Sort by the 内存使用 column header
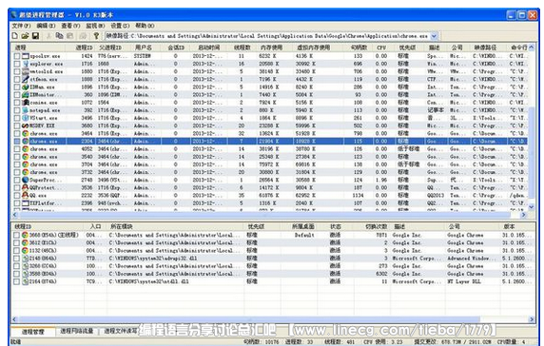The height and width of the screenshot is (346, 544). point(271,48)
